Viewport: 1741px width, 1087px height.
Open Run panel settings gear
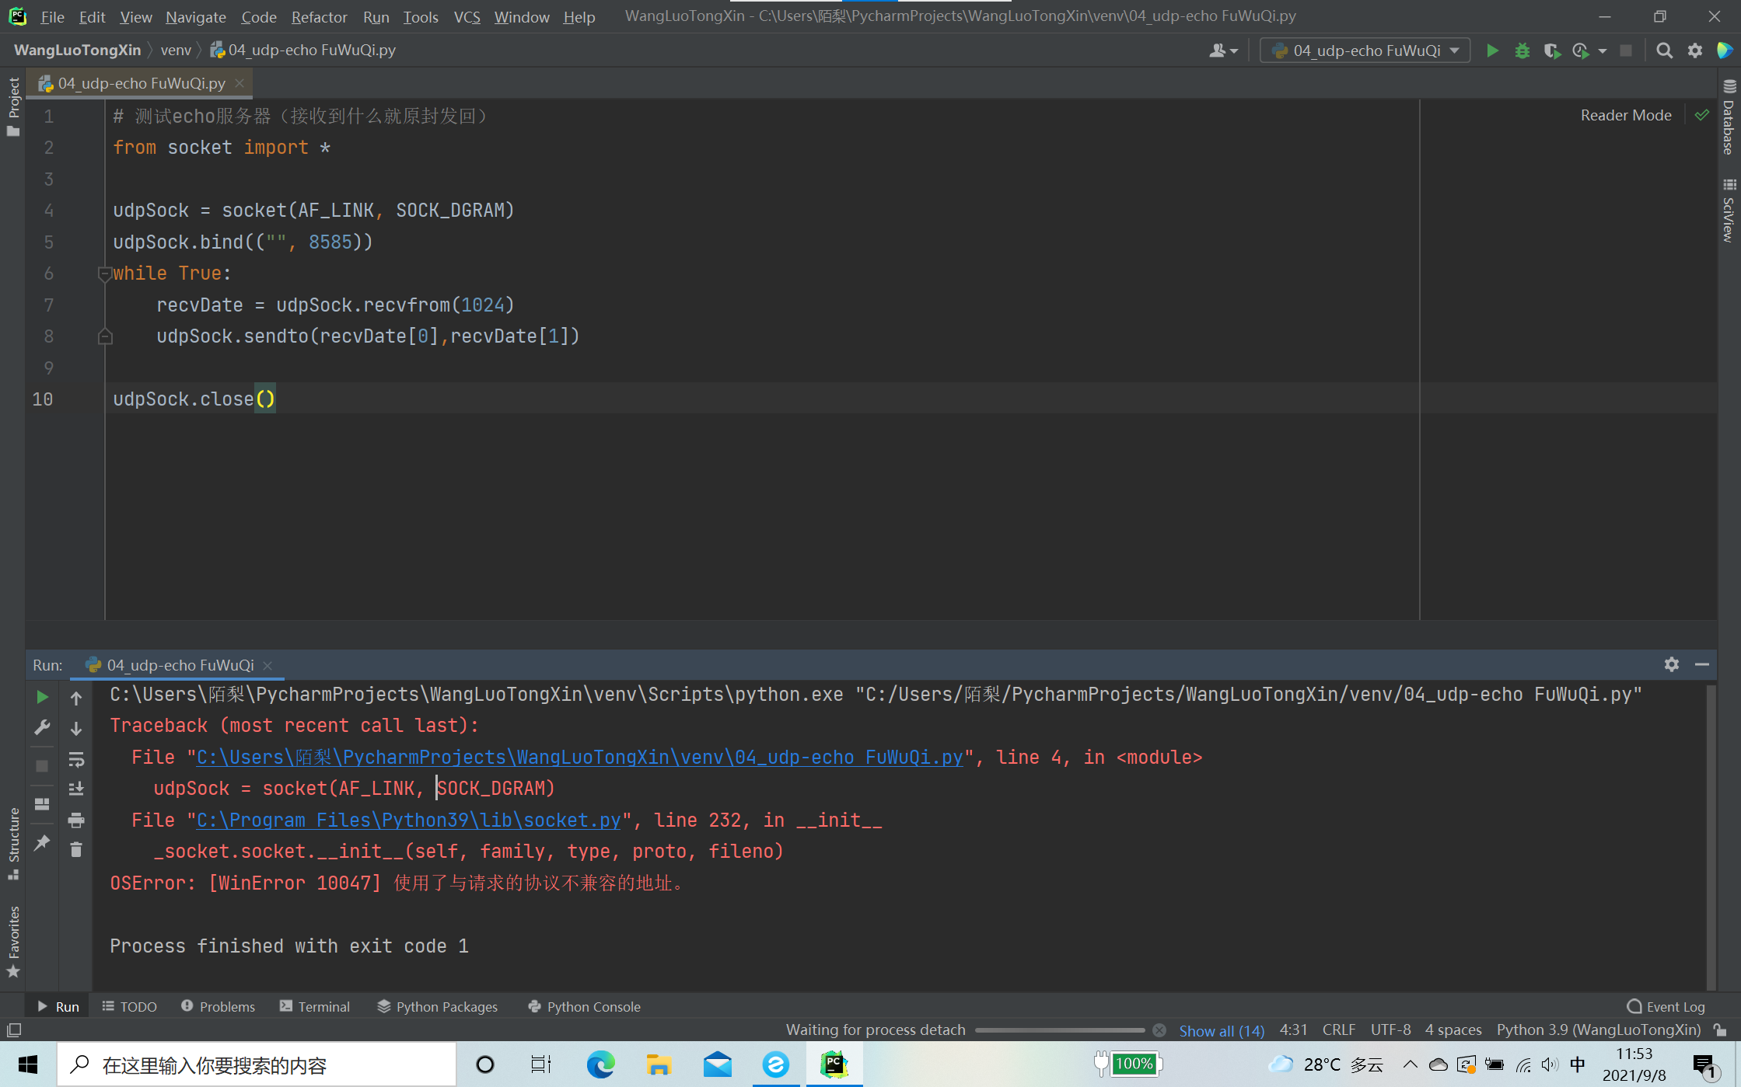(x=1671, y=664)
